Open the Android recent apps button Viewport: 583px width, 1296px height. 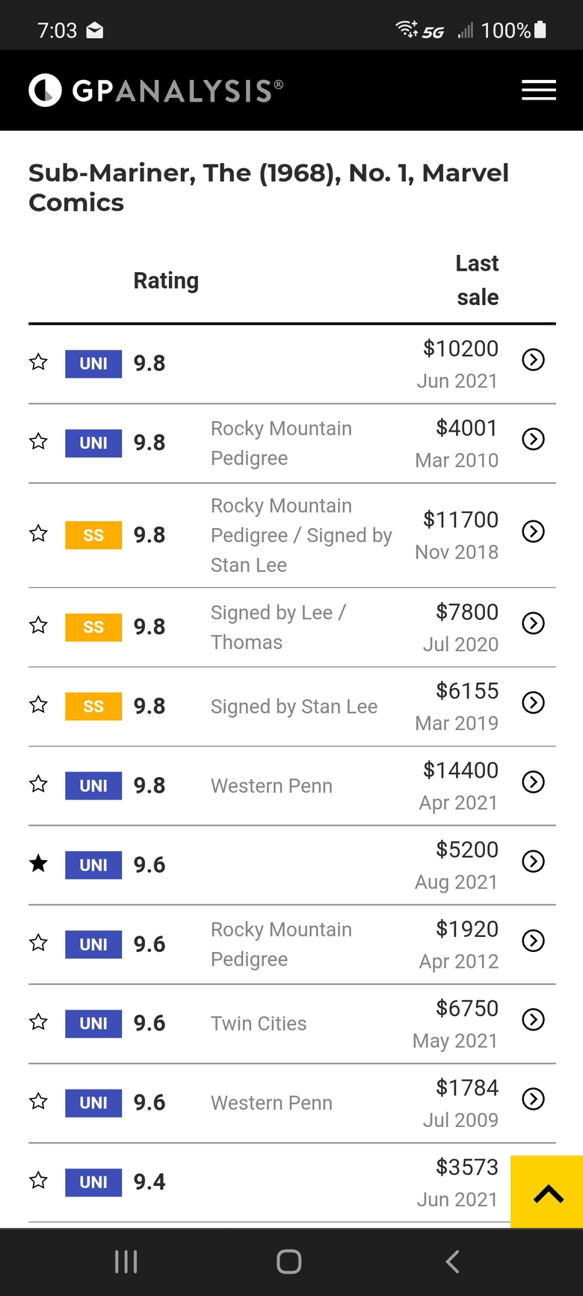click(x=126, y=1262)
